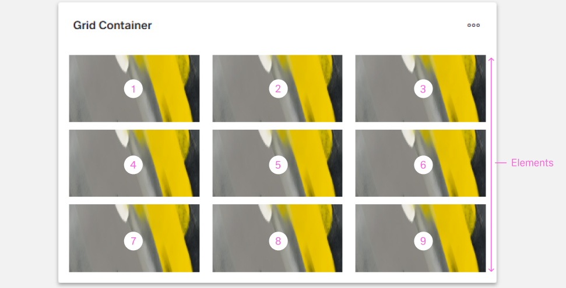Select the number 8 circle badge
Screen dimensions: 566x288
278,241
